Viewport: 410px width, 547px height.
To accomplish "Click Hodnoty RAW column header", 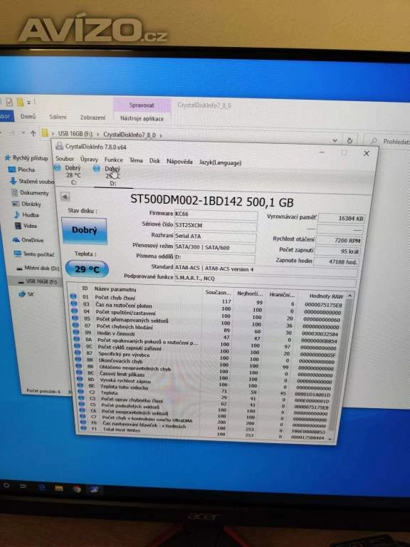I will click(x=326, y=296).
